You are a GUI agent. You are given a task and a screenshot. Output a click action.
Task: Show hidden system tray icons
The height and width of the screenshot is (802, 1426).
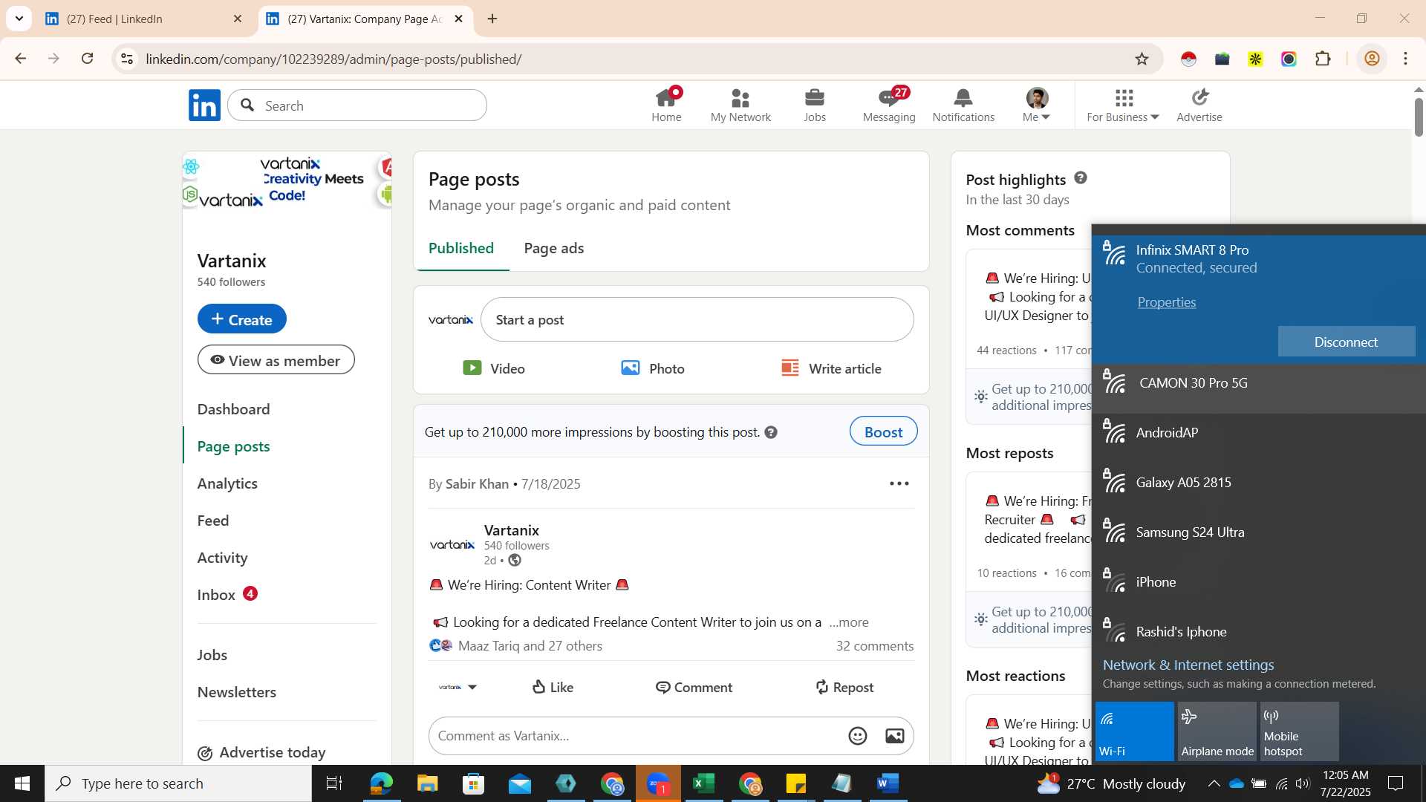pyautogui.click(x=1213, y=783)
